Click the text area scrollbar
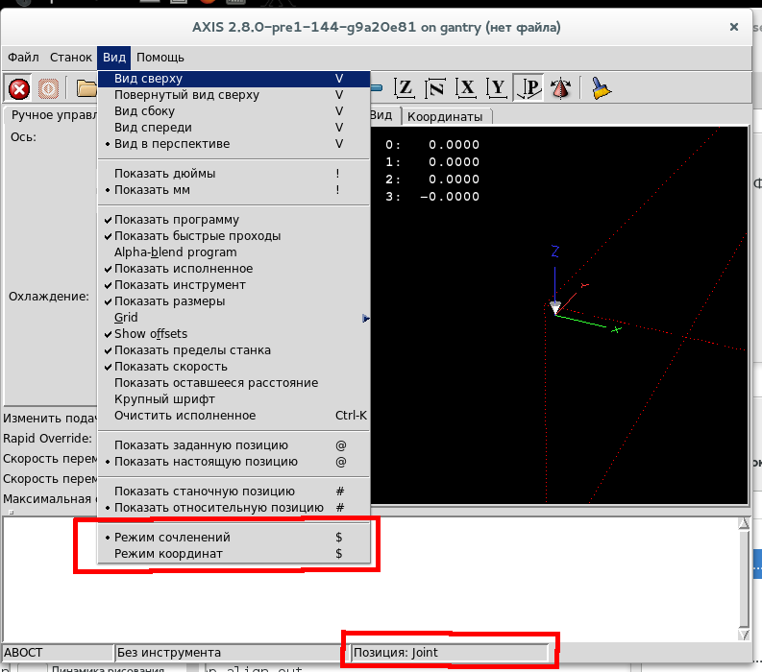 pos(744,578)
